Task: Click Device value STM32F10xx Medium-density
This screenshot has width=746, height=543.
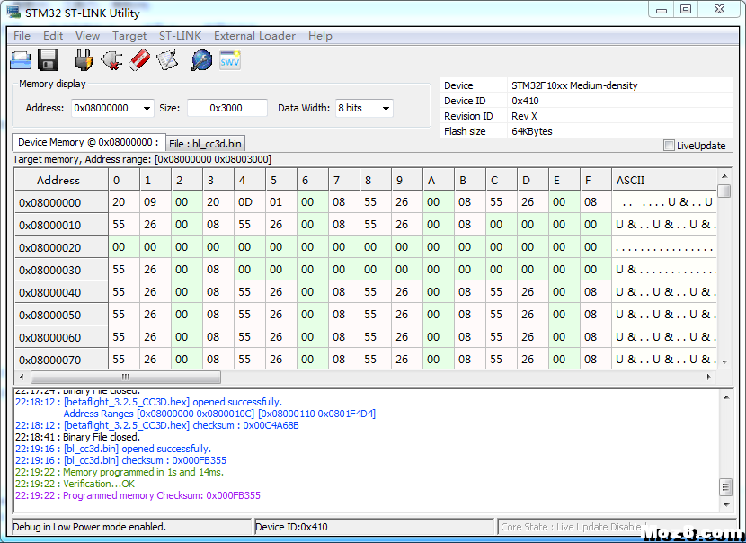Action: 574,85
